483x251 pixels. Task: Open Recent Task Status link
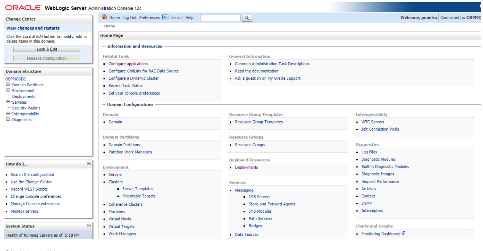[126, 85]
